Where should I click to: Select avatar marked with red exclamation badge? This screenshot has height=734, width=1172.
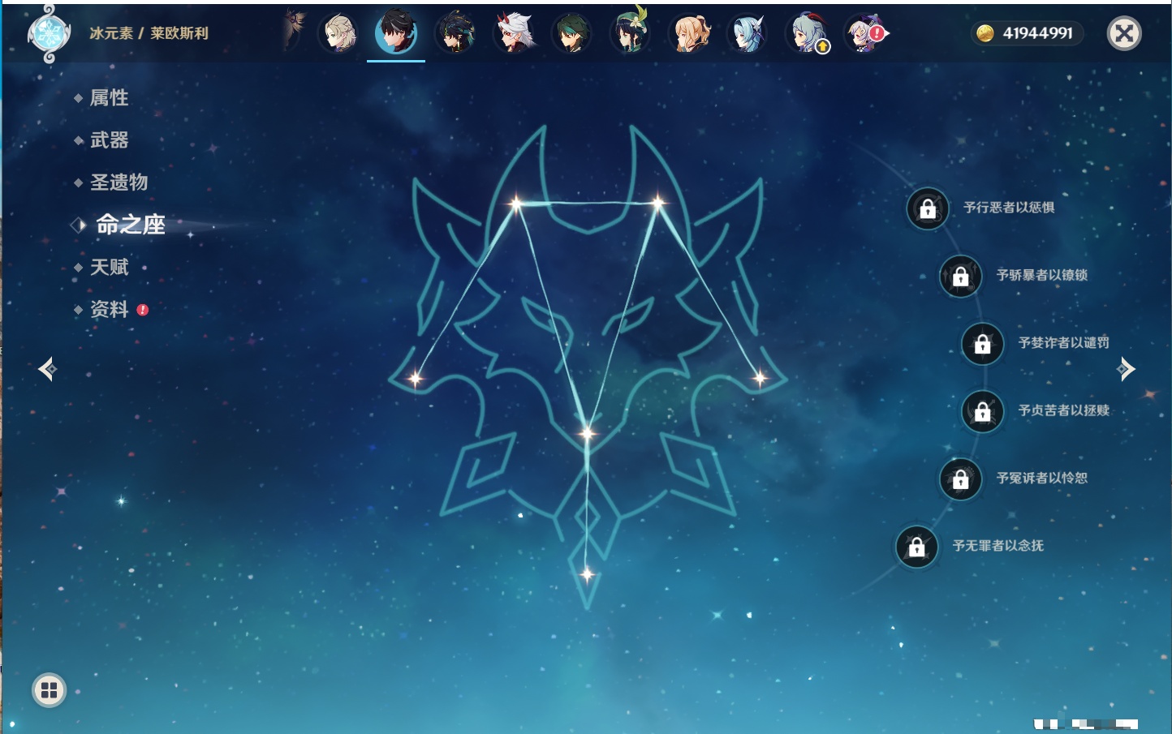[x=865, y=33]
